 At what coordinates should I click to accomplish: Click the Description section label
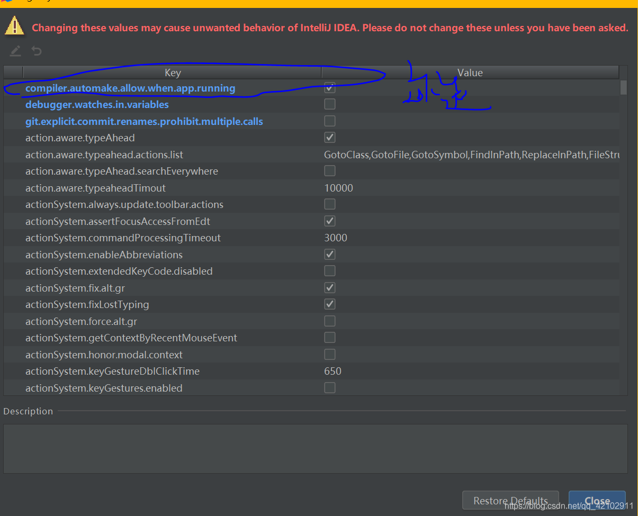click(28, 411)
